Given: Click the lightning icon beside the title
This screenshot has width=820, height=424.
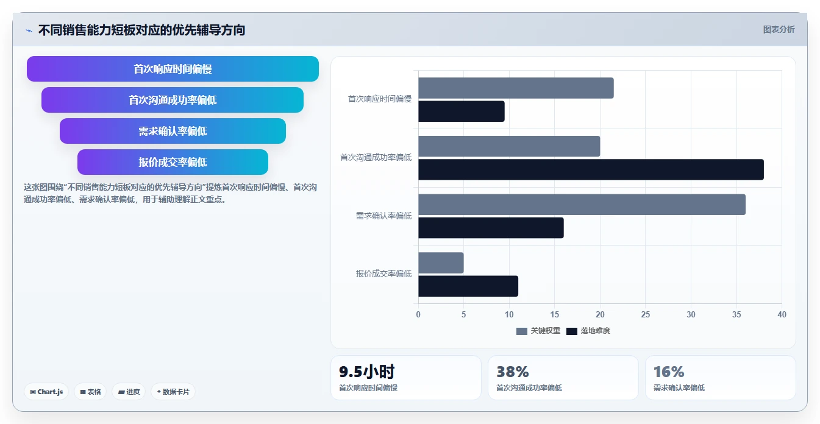Looking at the screenshot, I should pos(29,30).
